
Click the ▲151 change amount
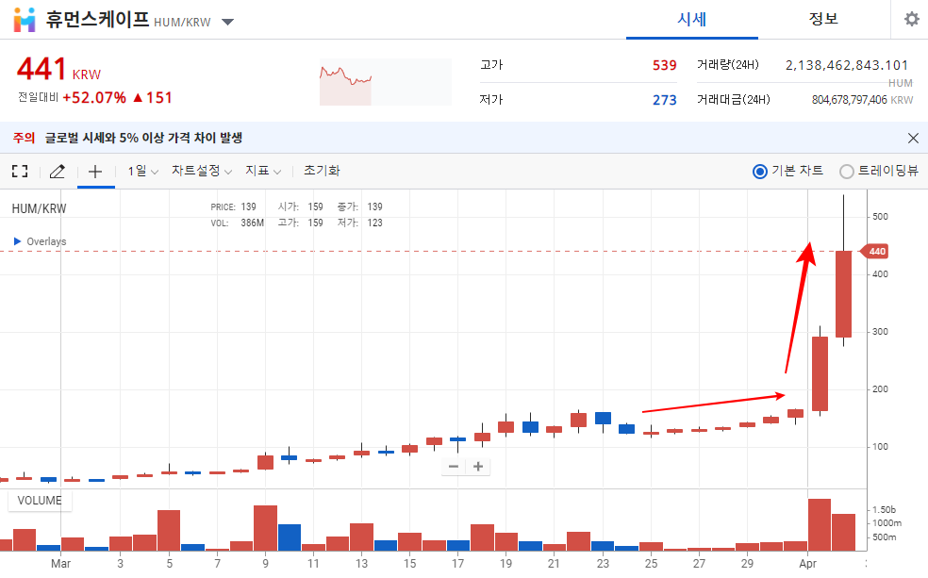coord(152,98)
